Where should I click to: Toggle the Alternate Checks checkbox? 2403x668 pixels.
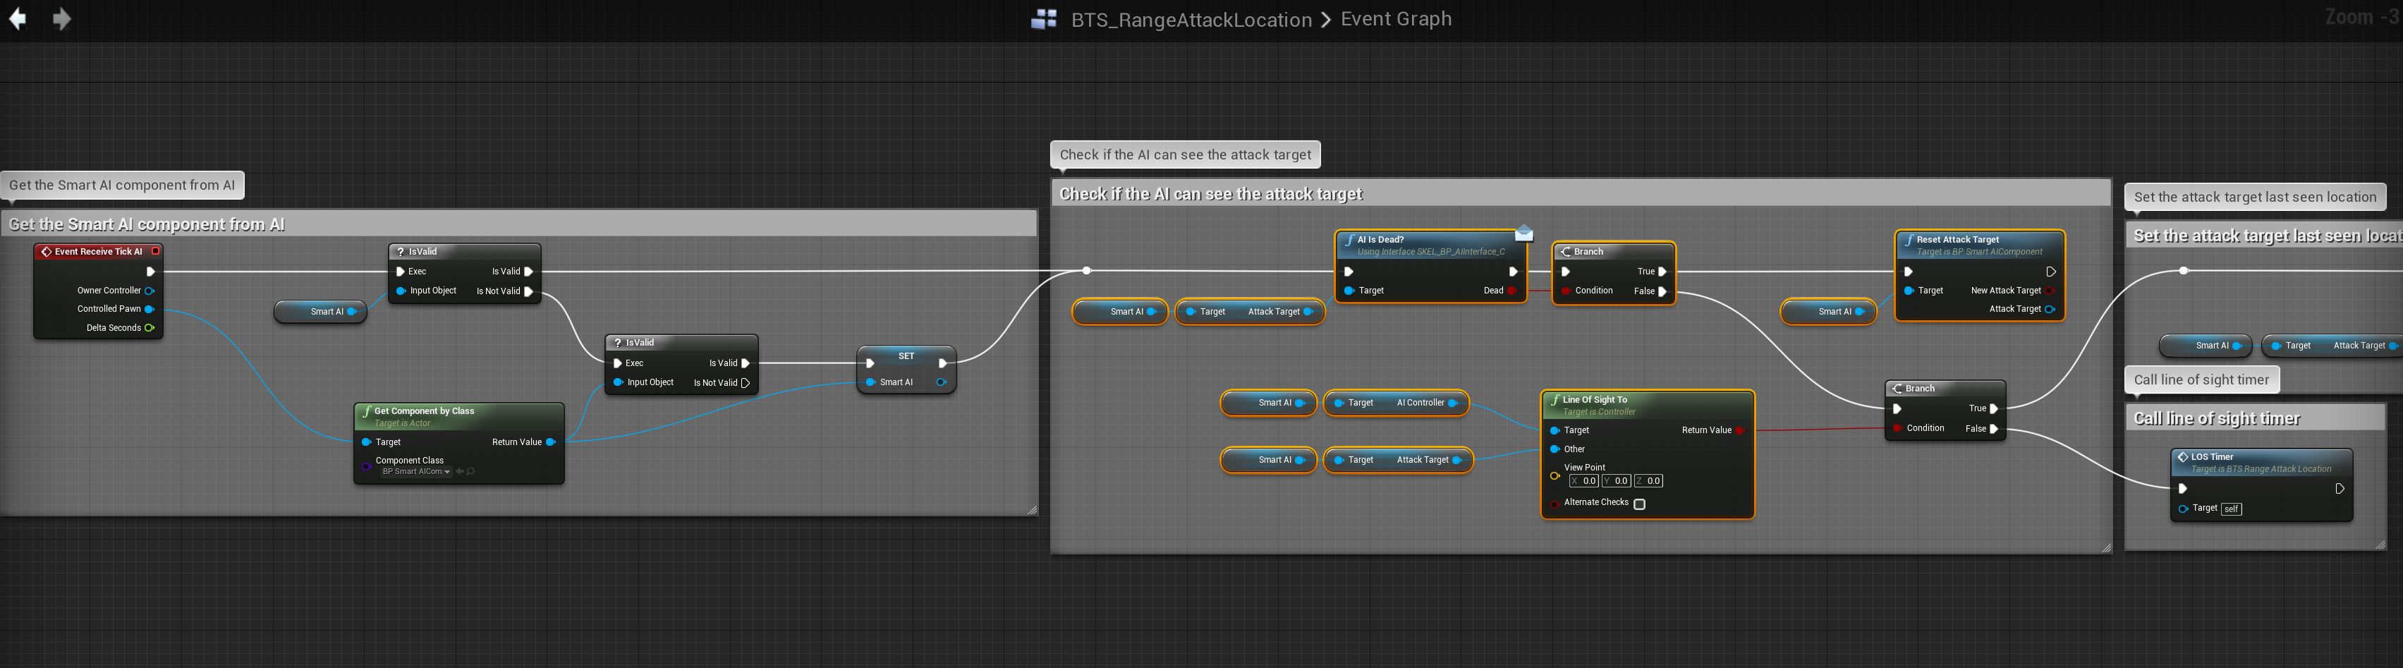(1639, 504)
